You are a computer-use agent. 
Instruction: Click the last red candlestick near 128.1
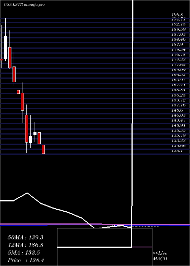(x=43, y=149)
